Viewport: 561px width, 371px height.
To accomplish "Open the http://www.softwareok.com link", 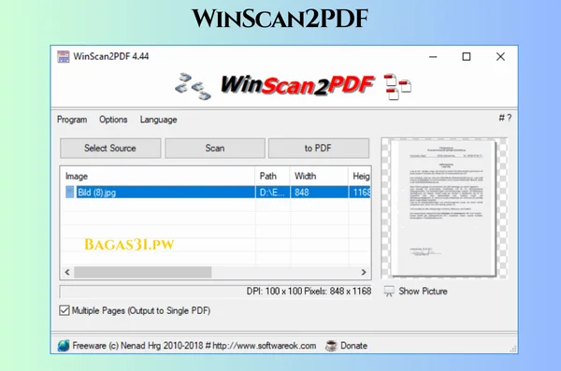I will [x=265, y=346].
